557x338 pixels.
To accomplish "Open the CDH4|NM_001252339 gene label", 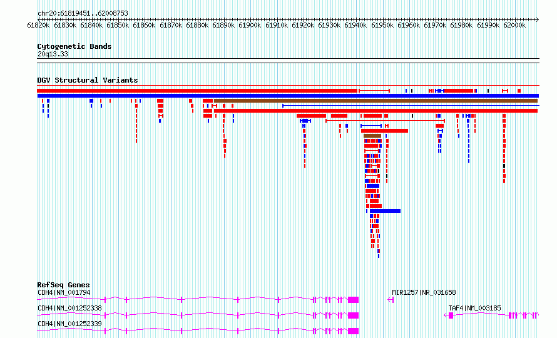I will tap(69, 324).
